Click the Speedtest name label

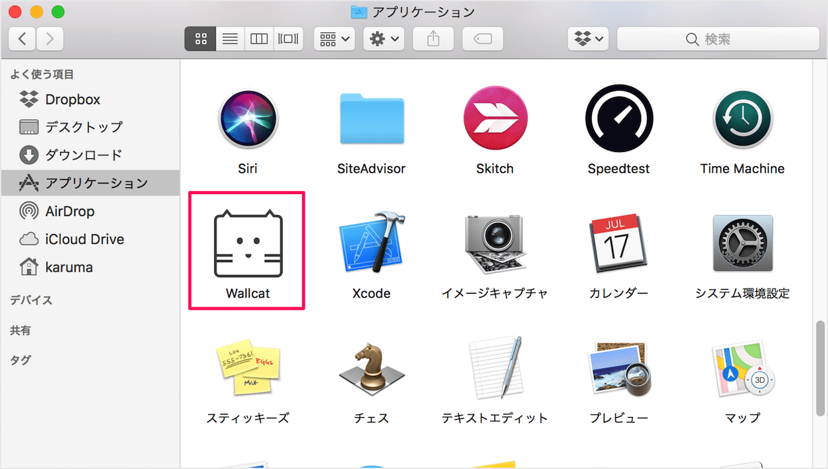[619, 169]
